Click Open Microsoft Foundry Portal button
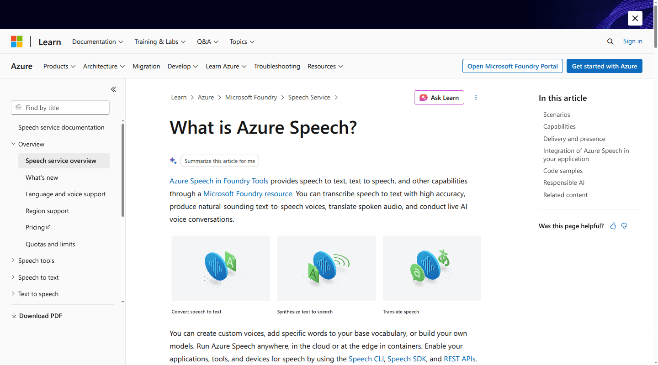 point(513,66)
